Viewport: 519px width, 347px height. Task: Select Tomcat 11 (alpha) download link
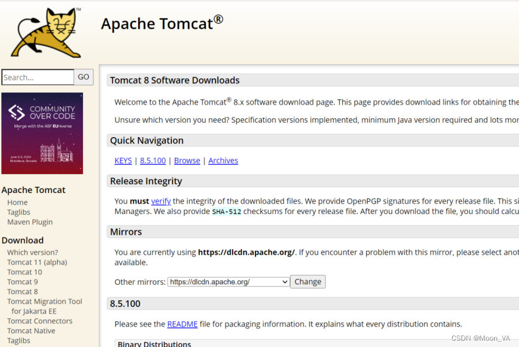click(37, 262)
